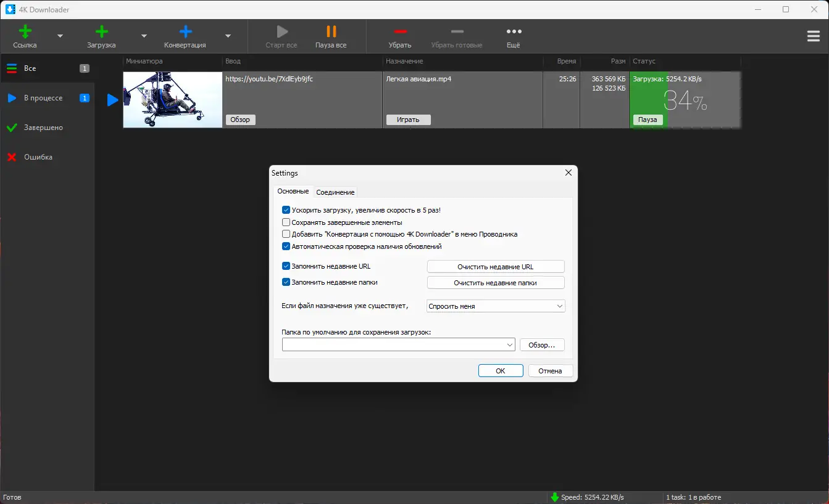Open the Спросить меня combo box

(496, 306)
